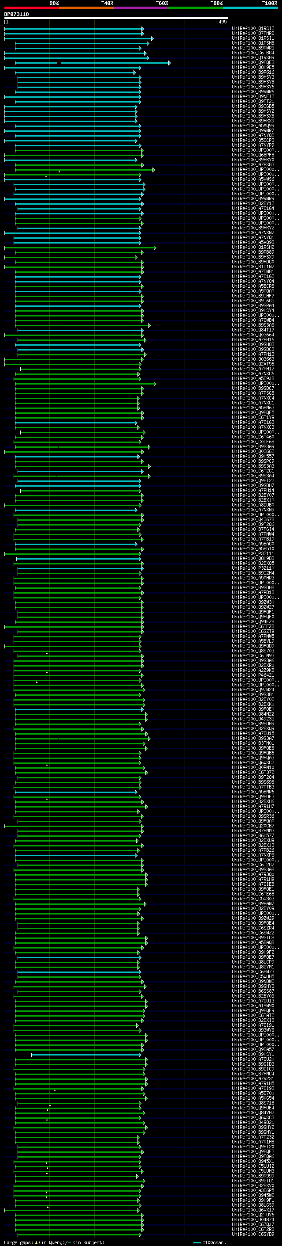This screenshot has height=1246, width=282.
Task: Open hit UniRef100_C6TBG4
Action: [x=253, y=53]
